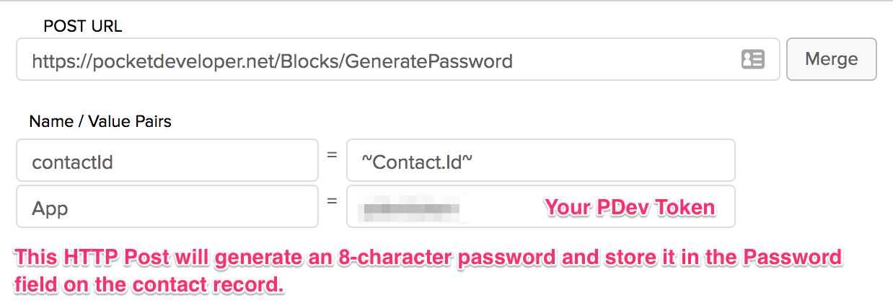
Task: Click the equals sign beside App
Action: (332, 201)
